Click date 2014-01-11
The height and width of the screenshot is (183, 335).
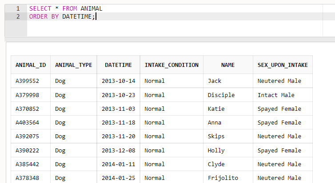click(118, 164)
